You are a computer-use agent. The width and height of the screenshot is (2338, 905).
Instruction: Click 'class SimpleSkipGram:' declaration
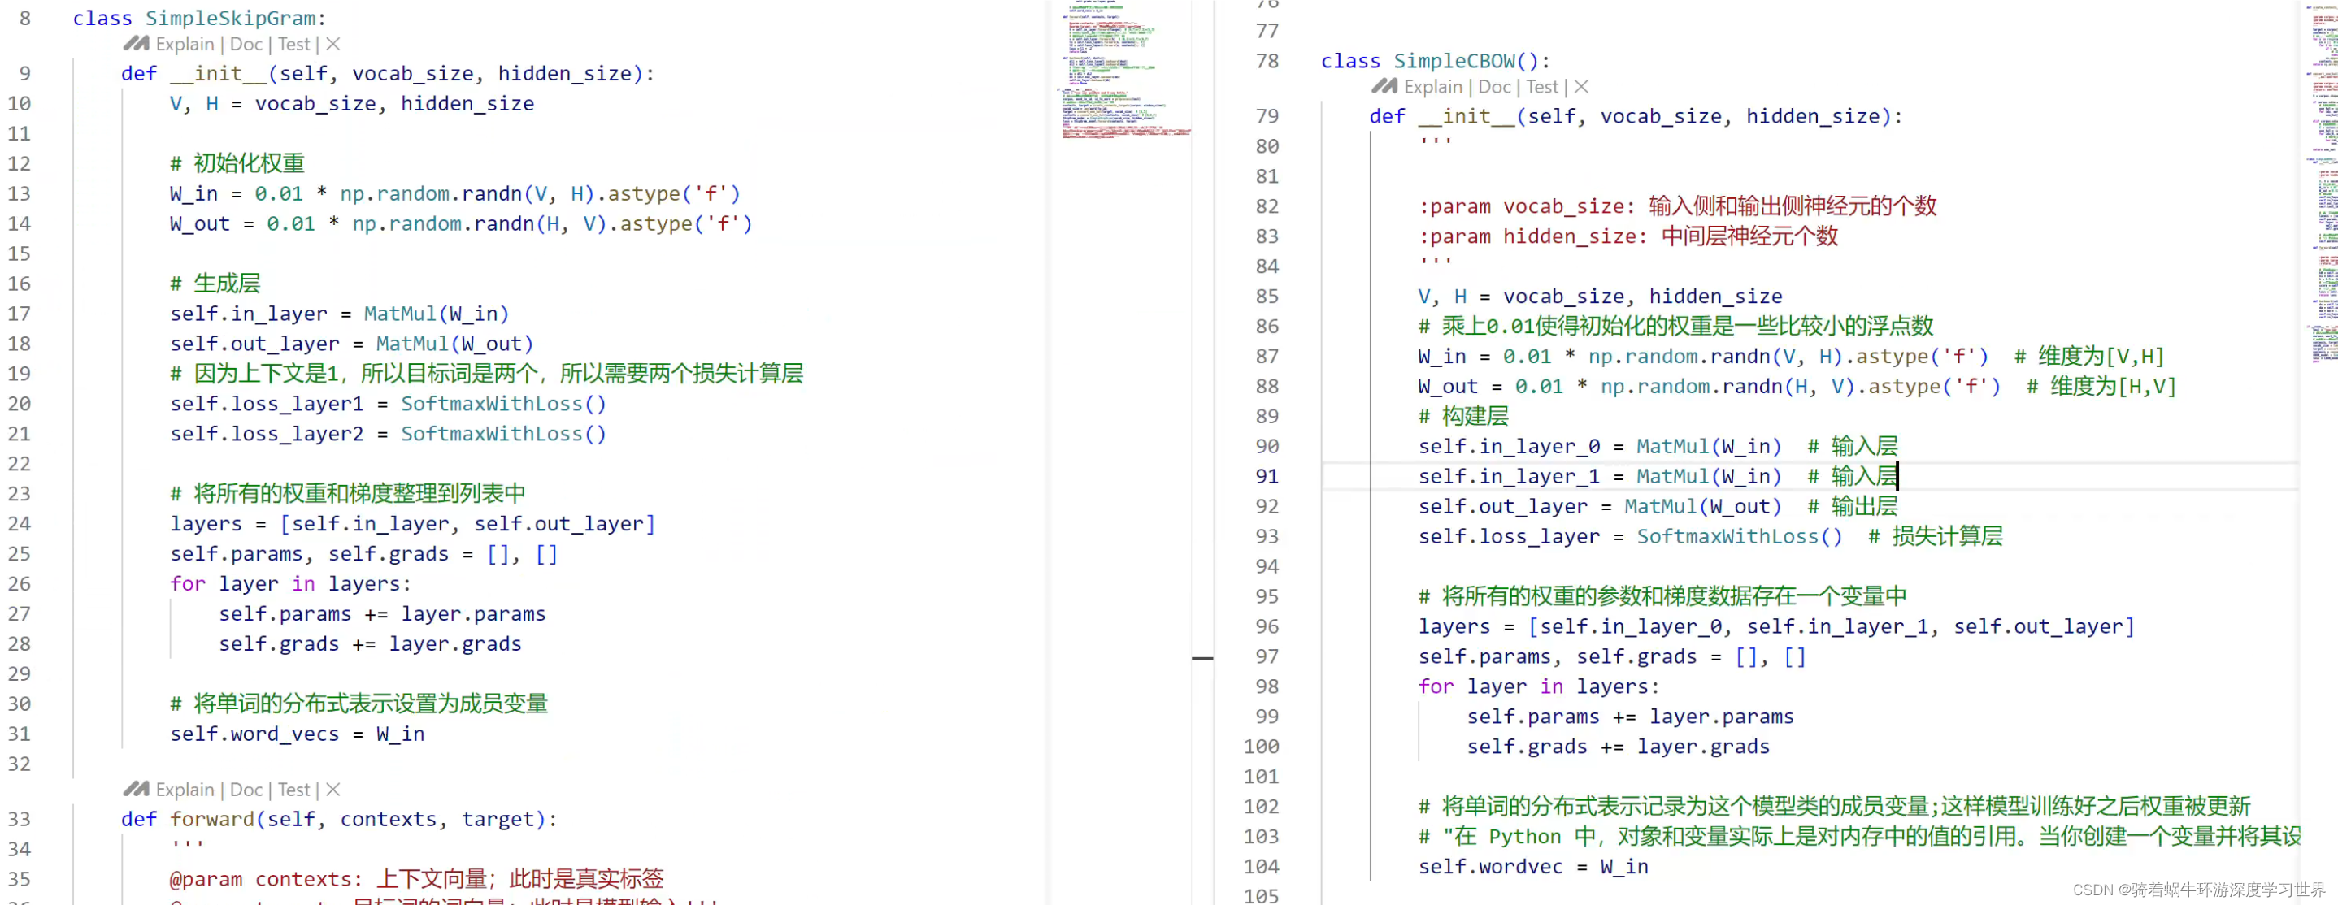(x=200, y=18)
